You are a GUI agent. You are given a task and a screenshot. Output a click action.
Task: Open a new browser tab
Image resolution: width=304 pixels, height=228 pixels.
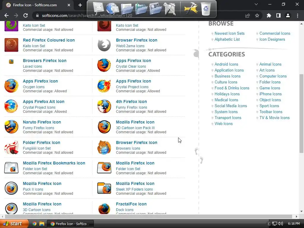tap(80, 5)
